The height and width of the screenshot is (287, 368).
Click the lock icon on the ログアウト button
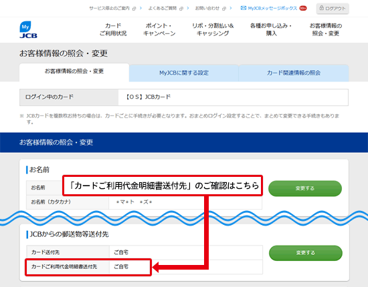(x=322, y=8)
